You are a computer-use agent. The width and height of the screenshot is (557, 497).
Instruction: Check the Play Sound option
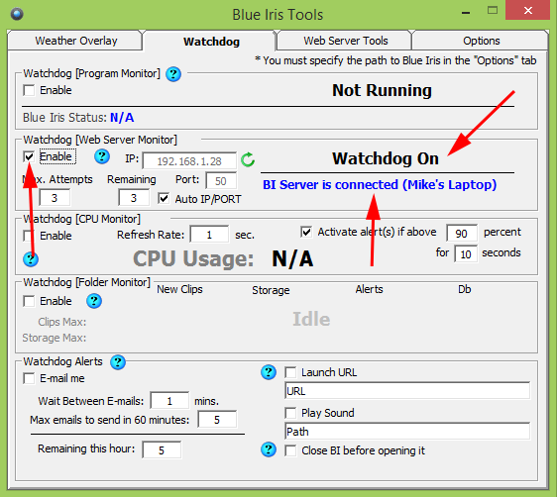tap(290, 413)
